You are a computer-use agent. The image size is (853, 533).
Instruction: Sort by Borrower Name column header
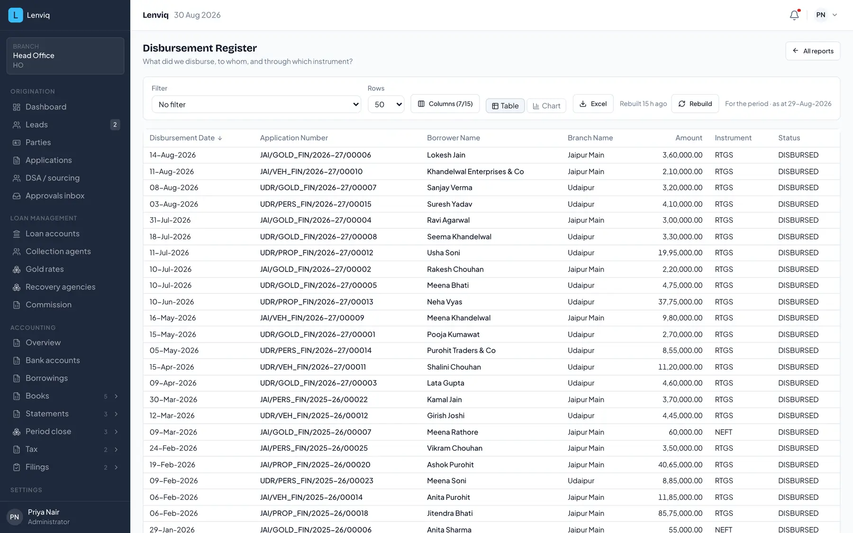pos(454,138)
